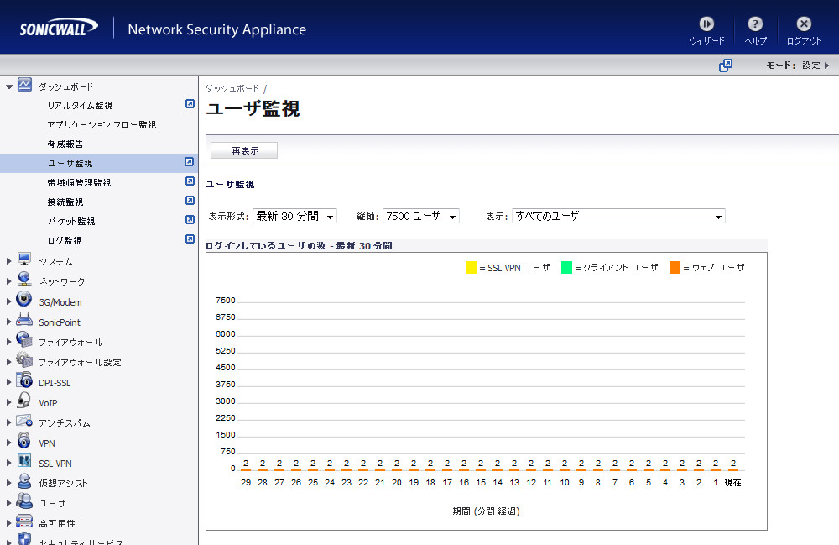
Task: Click the green クライアント ユーザ legend swatch
Action: tap(566, 267)
